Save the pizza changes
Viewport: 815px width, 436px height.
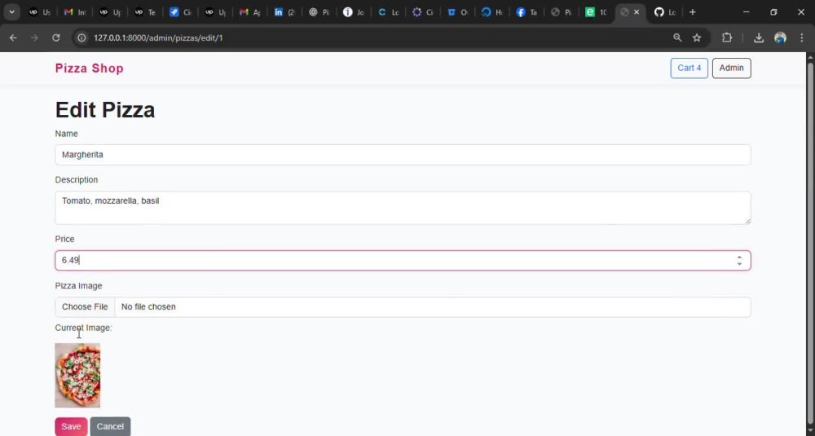71,426
